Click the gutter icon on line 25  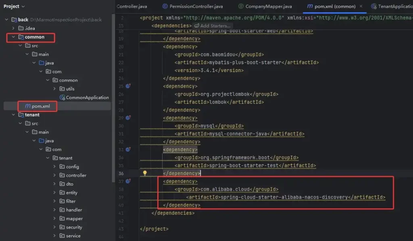pyautogui.click(x=128, y=86)
